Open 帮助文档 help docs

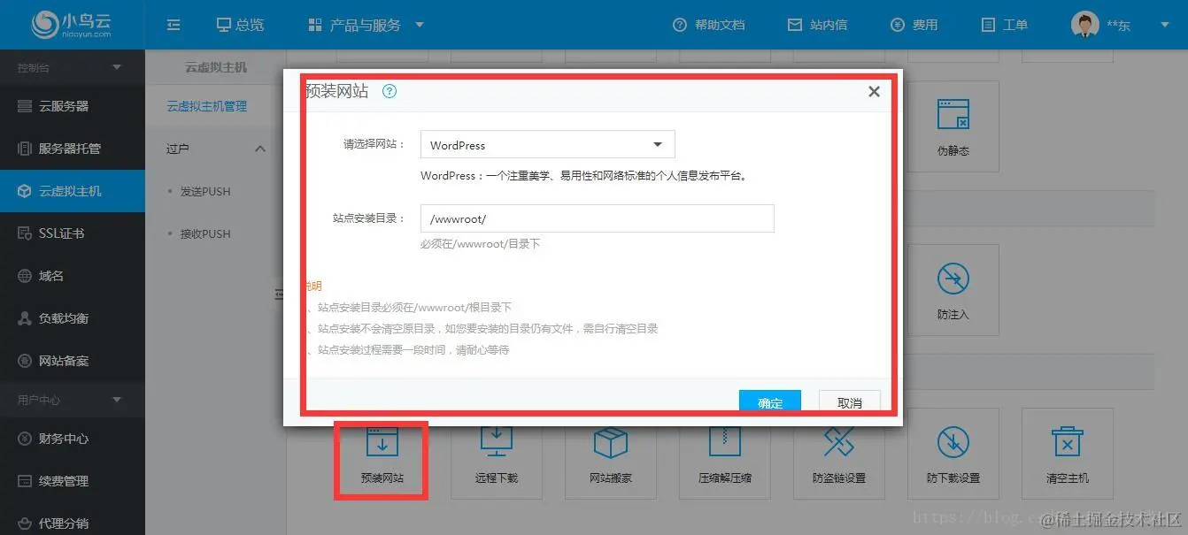pyautogui.click(x=708, y=25)
